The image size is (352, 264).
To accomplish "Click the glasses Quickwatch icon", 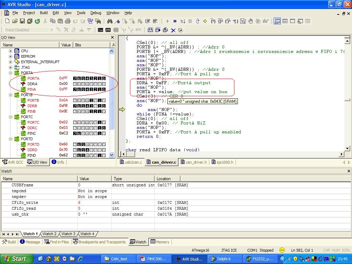I will click(x=265, y=21).
